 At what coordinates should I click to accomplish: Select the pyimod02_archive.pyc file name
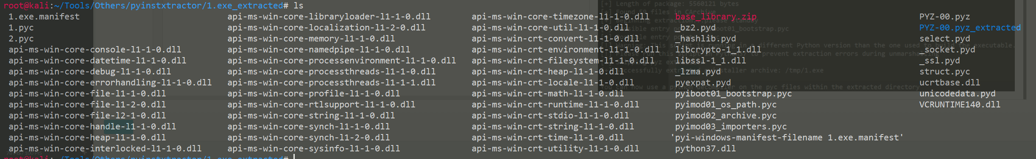coord(726,115)
